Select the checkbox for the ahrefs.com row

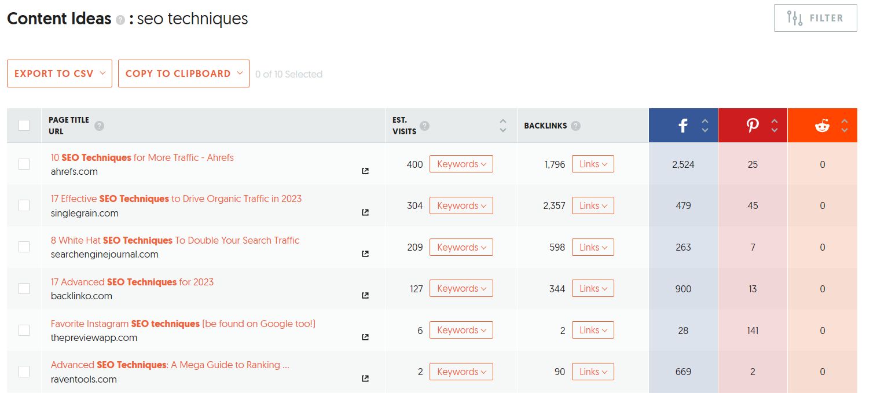click(x=24, y=164)
